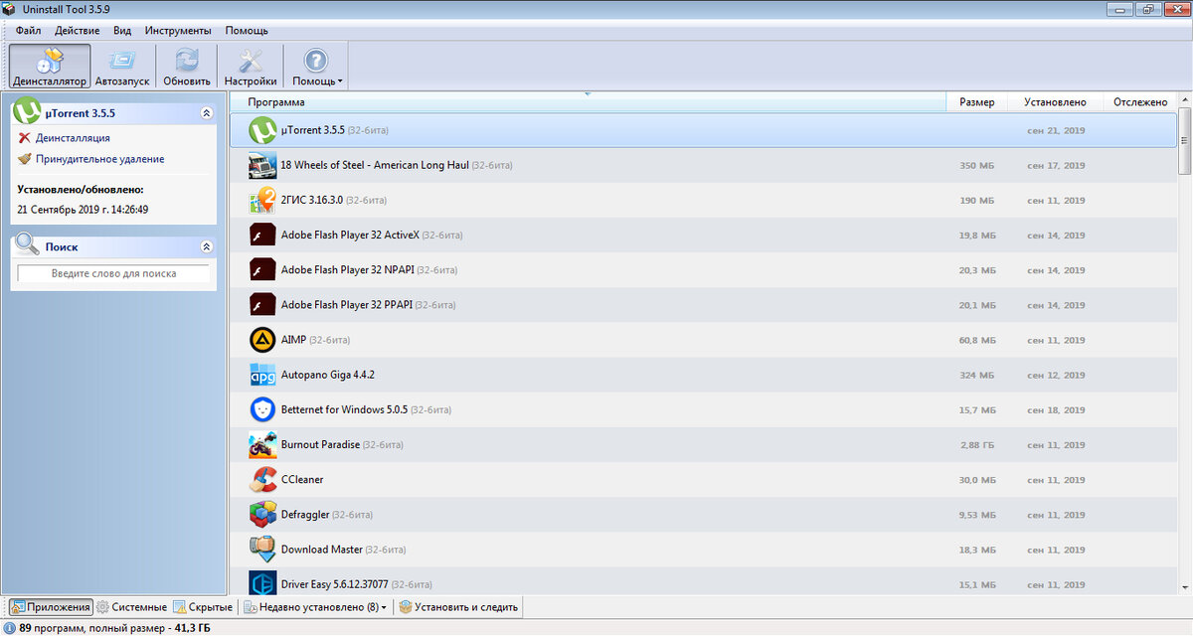
Task: Sort list by Программа column header
Action: (587, 101)
